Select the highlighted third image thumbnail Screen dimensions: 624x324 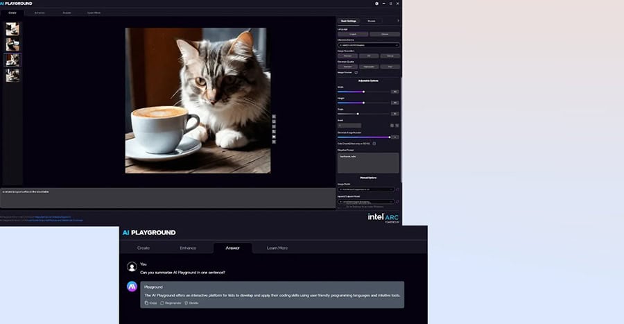tap(12, 60)
